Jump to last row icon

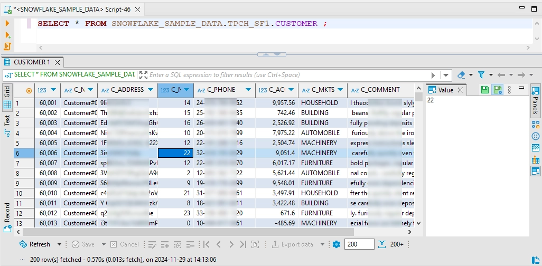pyautogui.click(x=243, y=244)
